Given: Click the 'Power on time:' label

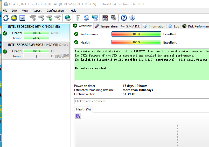Looking at the screenshot, I should click(85, 86).
